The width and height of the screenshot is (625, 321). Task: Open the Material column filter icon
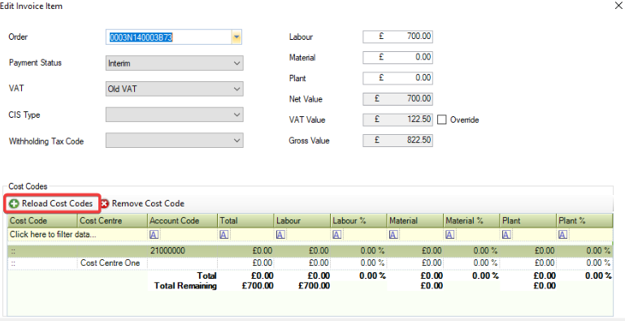point(393,235)
